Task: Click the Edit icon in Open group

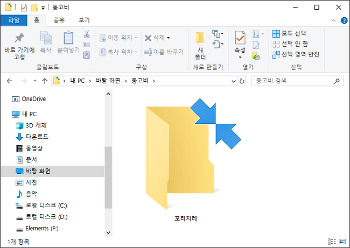Action: [x=256, y=45]
